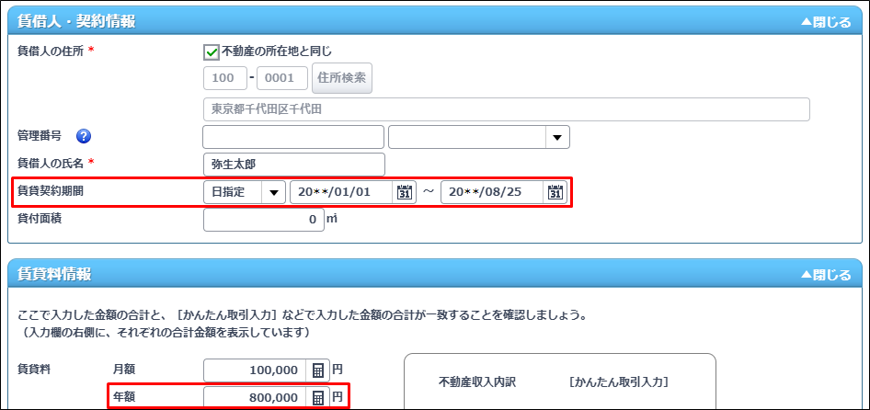Image resolution: width=870 pixels, height=410 pixels.
Task: Select the address field with 東京都千代田区千代田
Action: tap(506, 109)
